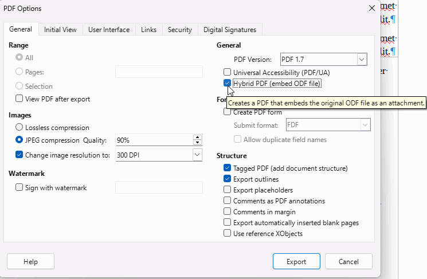Click the JPEG Quality percentage field
The width and height of the screenshot is (427, 279).
click(154, 140)
